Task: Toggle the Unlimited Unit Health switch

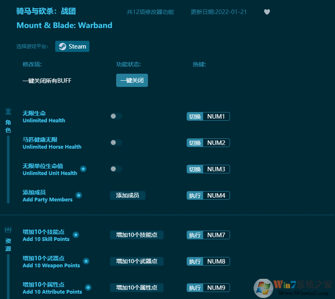Action: (116, 169)
